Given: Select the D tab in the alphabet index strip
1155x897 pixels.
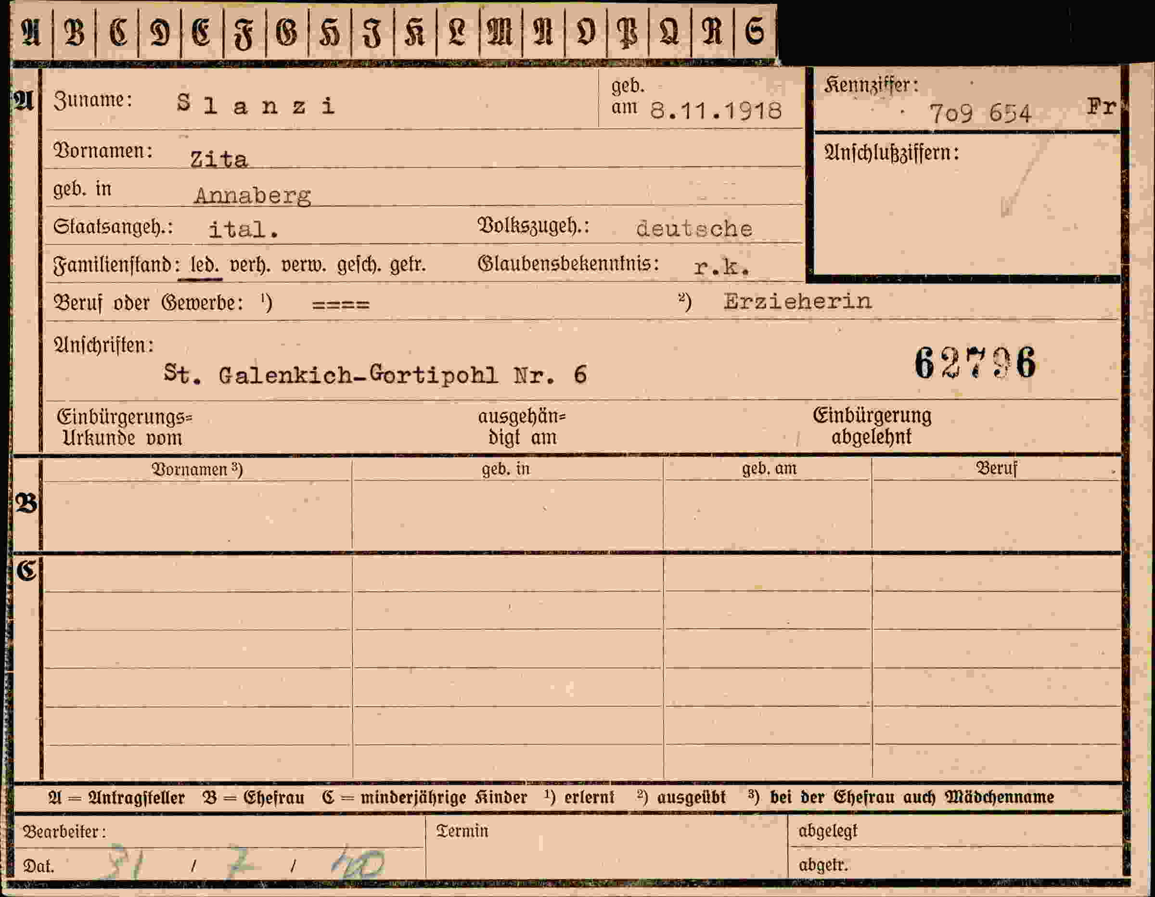Looking at the screenshot, I should 160,32.
